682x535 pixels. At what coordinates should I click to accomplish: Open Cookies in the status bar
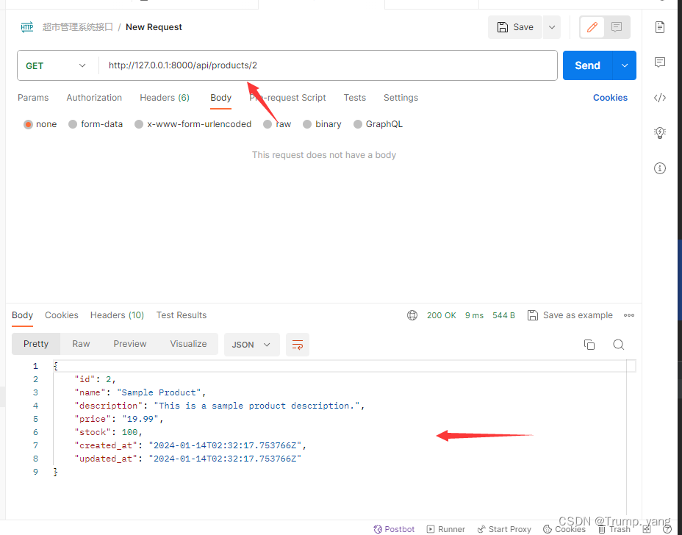564,529
